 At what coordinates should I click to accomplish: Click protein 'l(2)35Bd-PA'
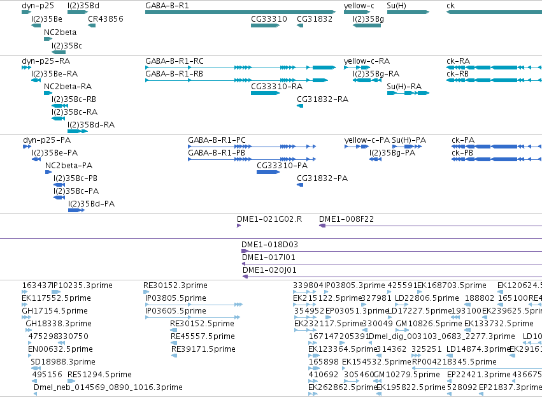(x=91, y=204)
